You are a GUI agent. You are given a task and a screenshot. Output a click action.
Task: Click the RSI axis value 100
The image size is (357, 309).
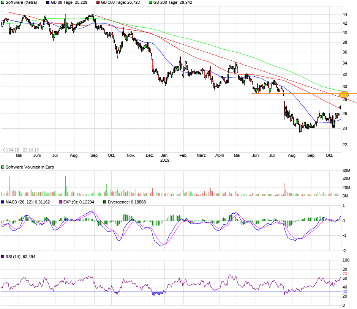click(346, 260)
